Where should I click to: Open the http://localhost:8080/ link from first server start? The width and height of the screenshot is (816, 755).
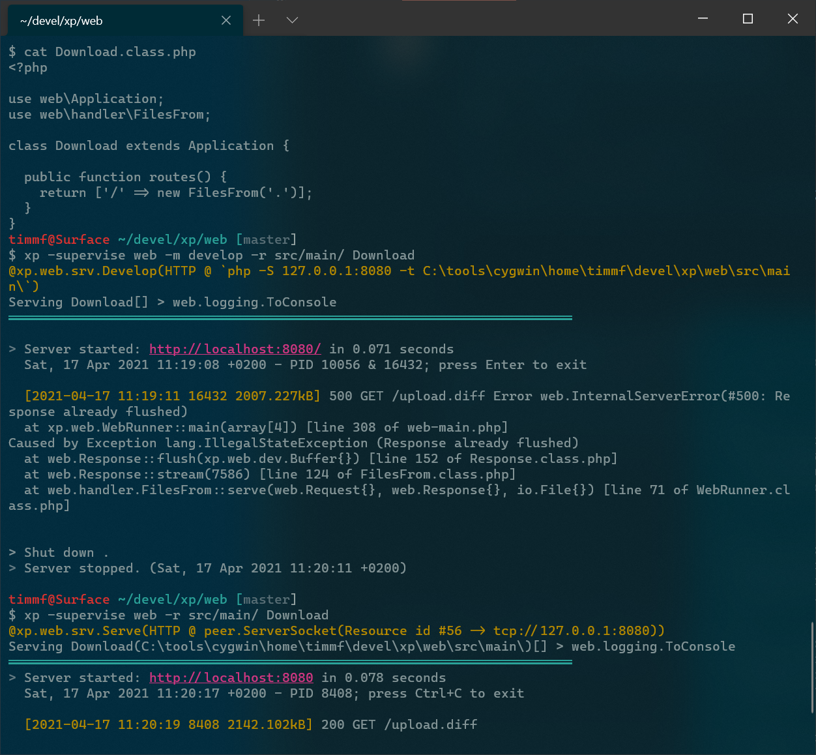click(235, 349)
